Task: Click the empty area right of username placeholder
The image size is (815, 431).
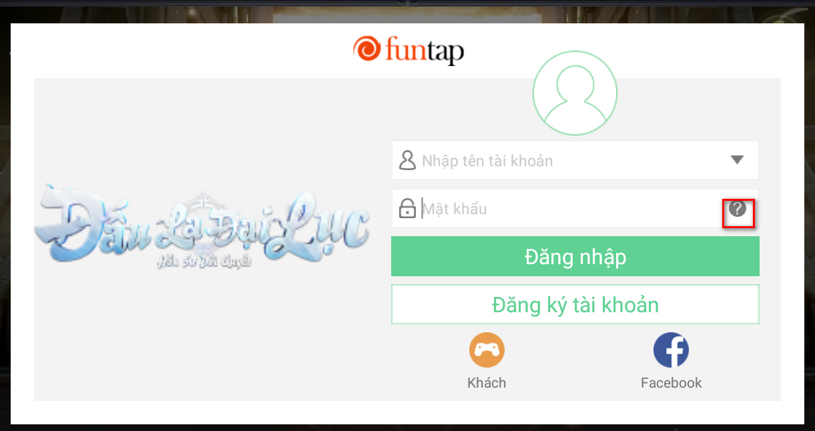Action: (639, 160)
